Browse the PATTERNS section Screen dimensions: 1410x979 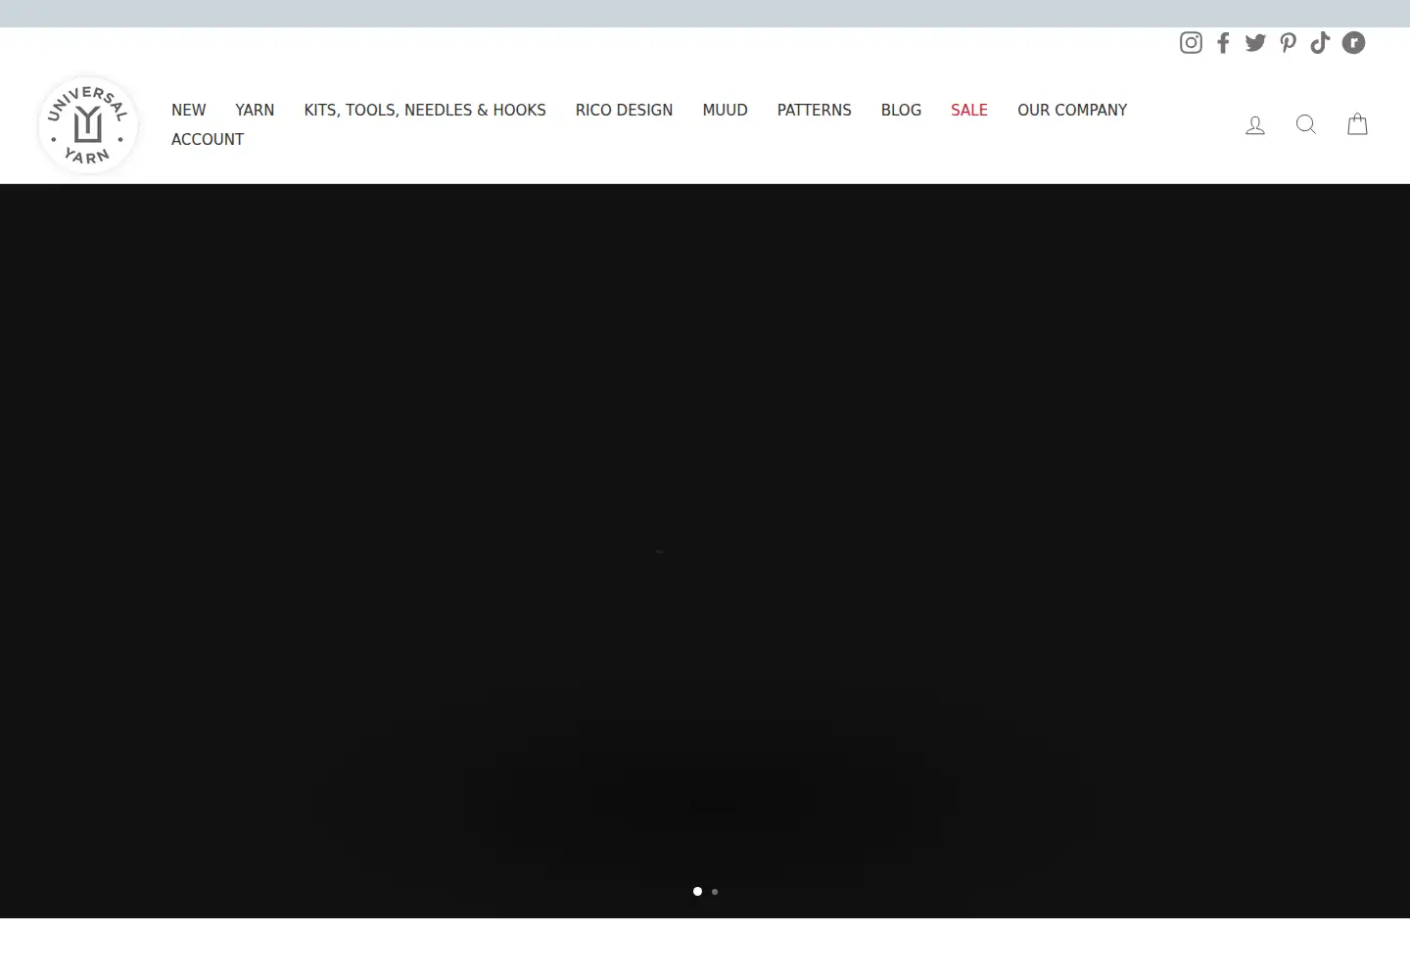(814, 110)
